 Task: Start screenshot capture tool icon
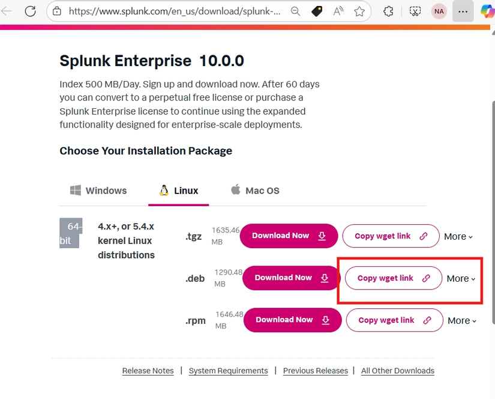415,11
